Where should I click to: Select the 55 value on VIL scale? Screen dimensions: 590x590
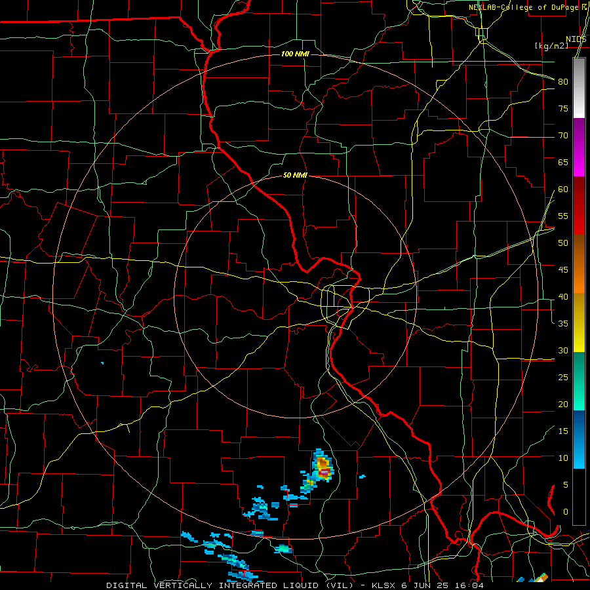click(563, 216)
